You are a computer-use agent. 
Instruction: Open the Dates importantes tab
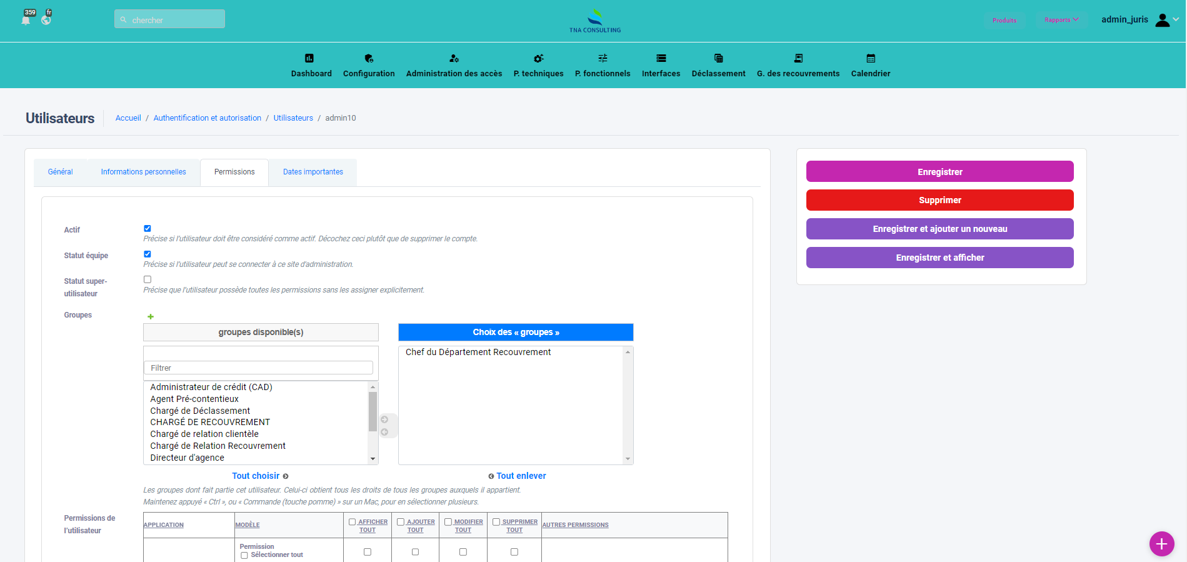click(313, 172)
